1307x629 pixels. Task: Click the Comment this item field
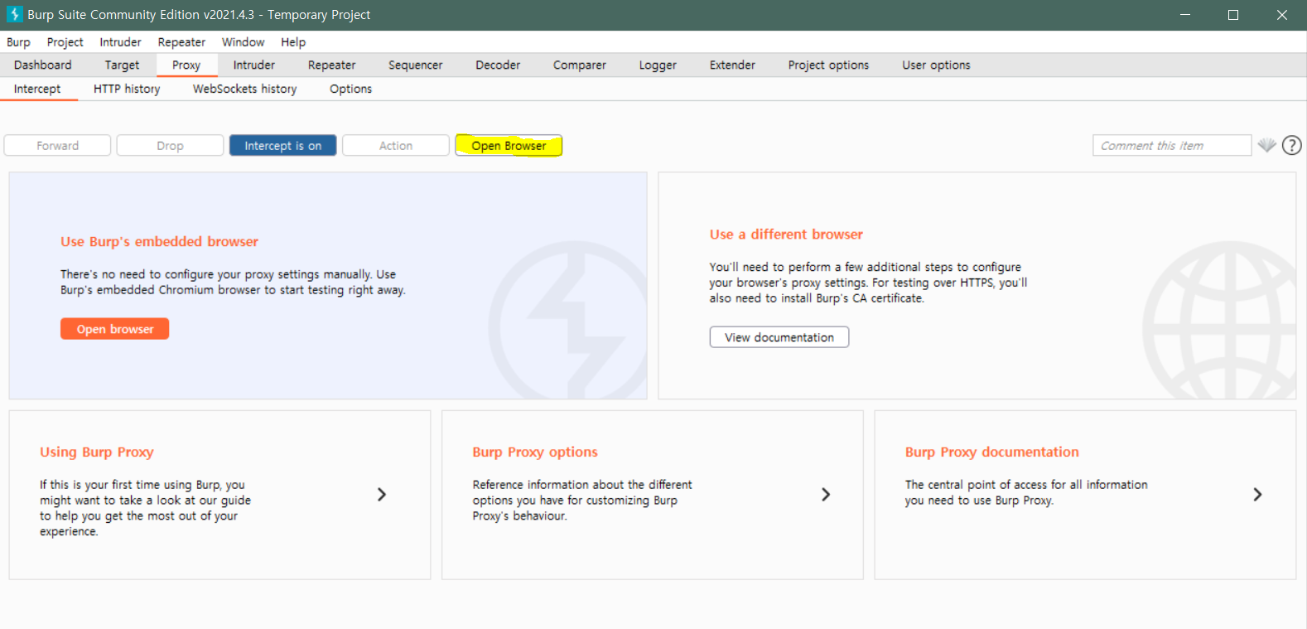pos(1171,145)
